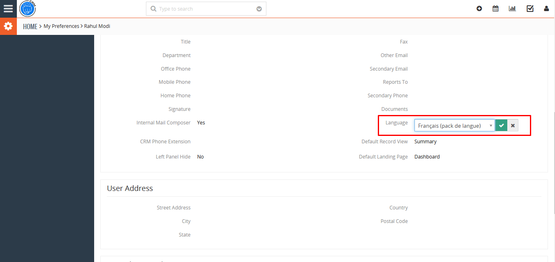Click the Rahul Modi breadcrumb link

point(97,26)
